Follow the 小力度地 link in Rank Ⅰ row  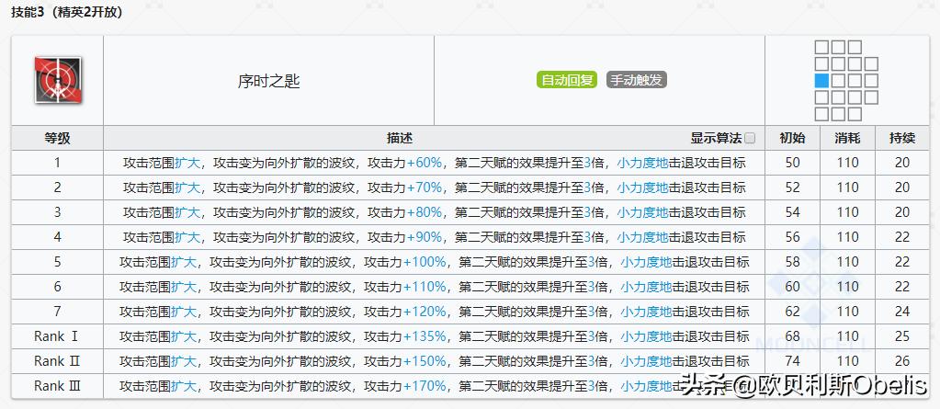pyautogui.click(x=646, y=336)
